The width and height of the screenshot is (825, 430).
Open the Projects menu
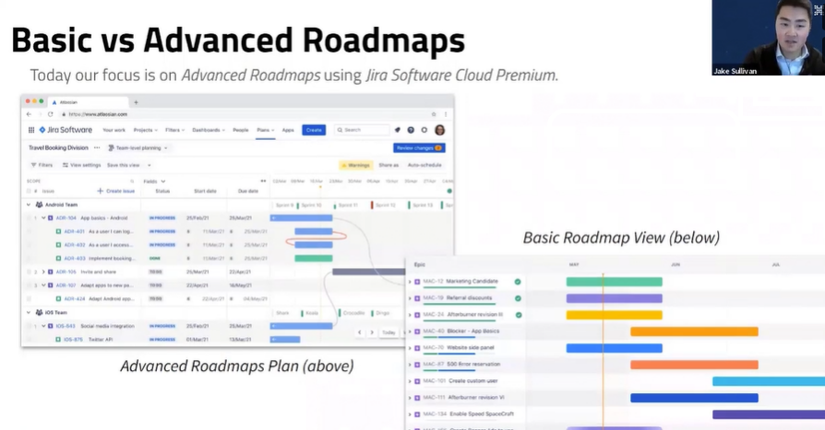pos(145,130)
